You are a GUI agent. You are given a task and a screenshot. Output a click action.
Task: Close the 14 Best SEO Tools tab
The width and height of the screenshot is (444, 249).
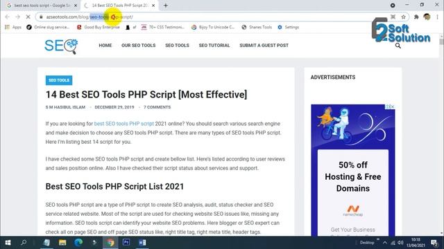point(153,6)
